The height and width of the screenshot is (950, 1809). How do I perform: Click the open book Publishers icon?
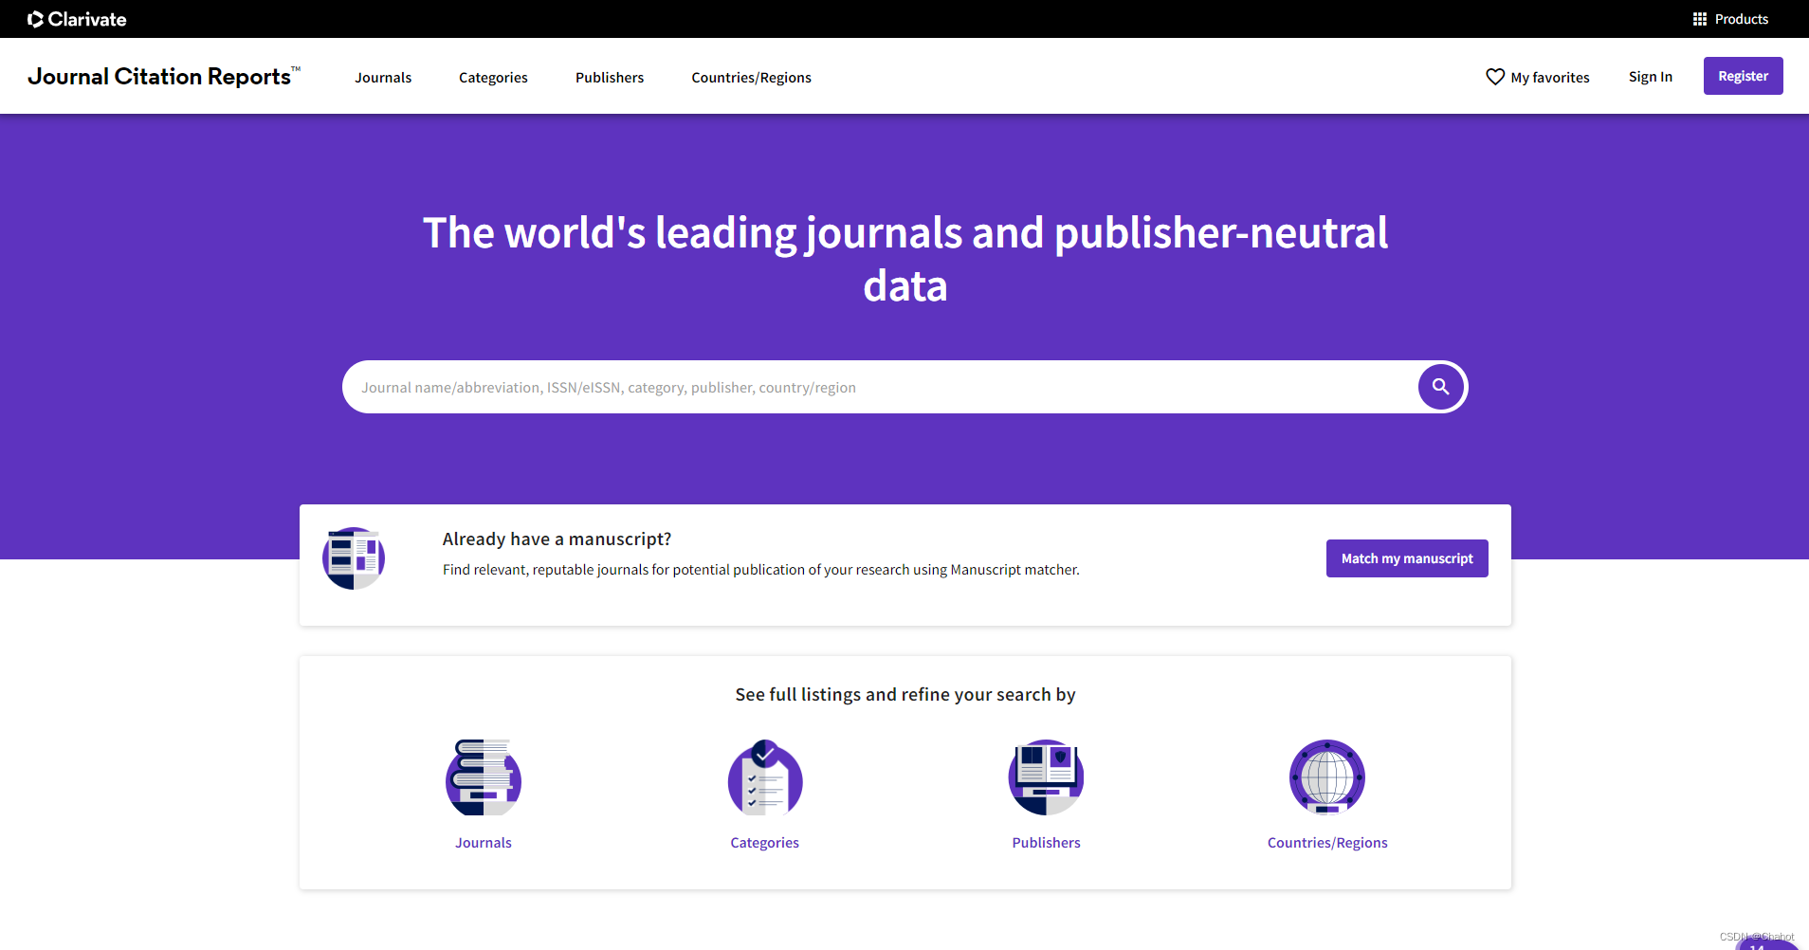pyautogui.click(x=1046, y=777)
